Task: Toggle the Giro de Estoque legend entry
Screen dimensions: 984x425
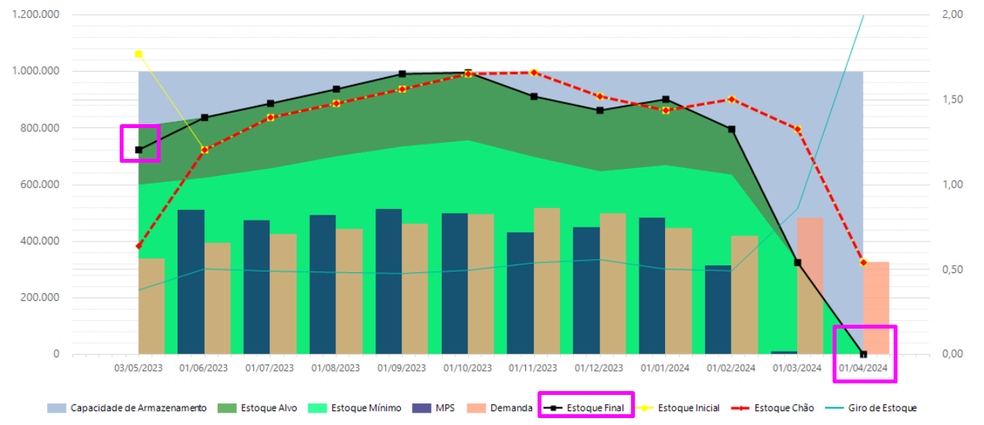Action: tap(870, 408)
